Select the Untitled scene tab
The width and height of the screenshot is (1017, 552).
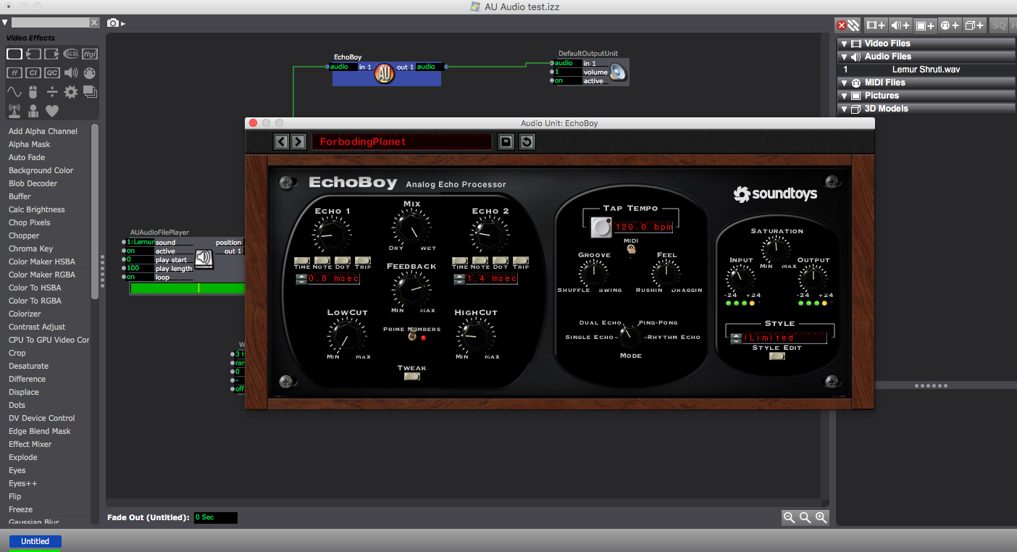(x=35, y=541)
